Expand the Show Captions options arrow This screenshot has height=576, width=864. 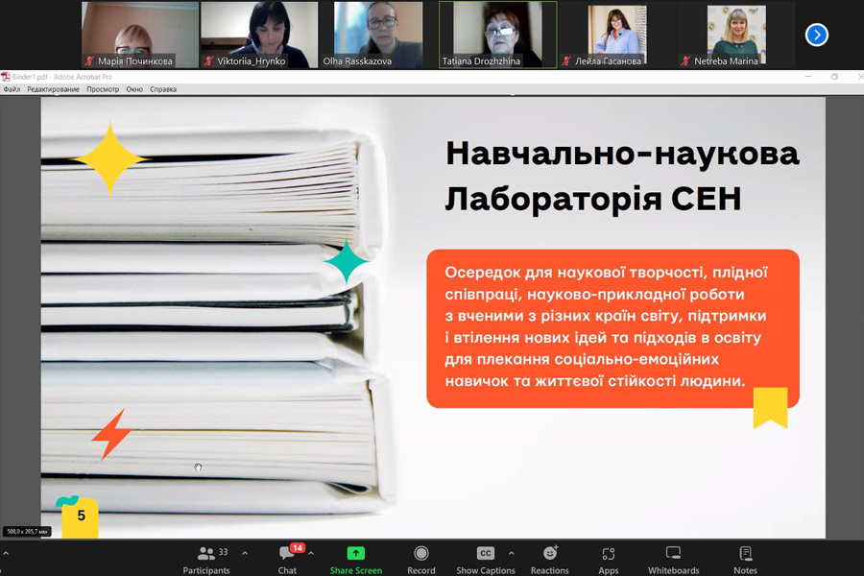[x=512, y=553]
